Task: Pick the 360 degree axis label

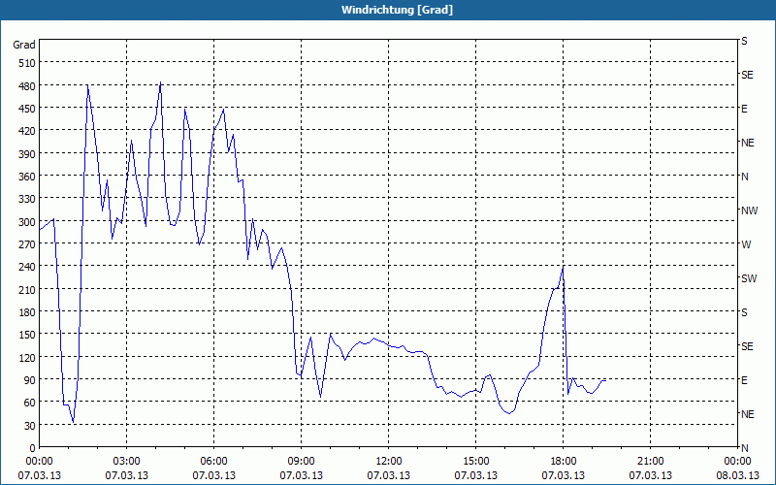Action: pyautogui.click(x=27, y=177)
